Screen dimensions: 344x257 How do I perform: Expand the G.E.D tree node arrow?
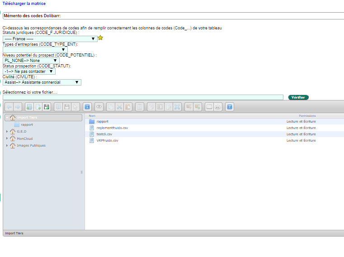7,131
